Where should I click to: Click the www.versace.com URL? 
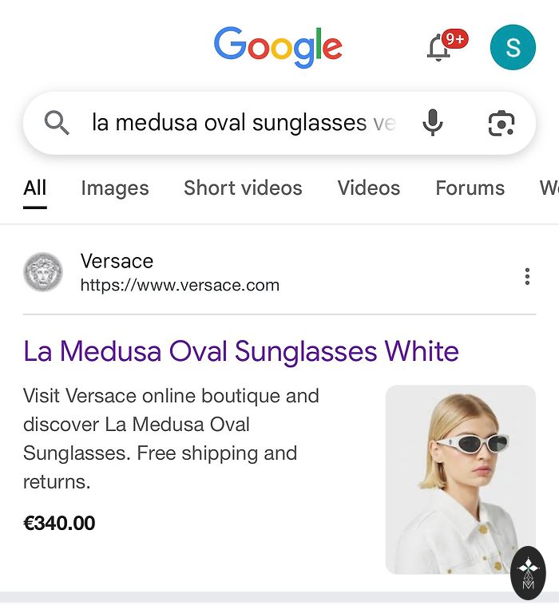[180, 285]
